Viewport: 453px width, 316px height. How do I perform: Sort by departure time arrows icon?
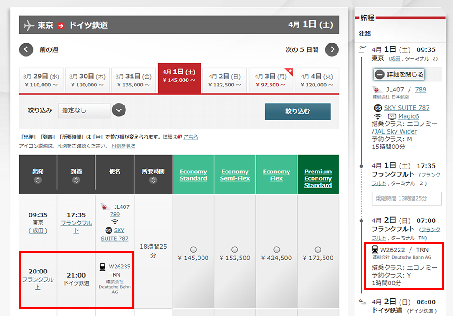[x=38, y=180]
